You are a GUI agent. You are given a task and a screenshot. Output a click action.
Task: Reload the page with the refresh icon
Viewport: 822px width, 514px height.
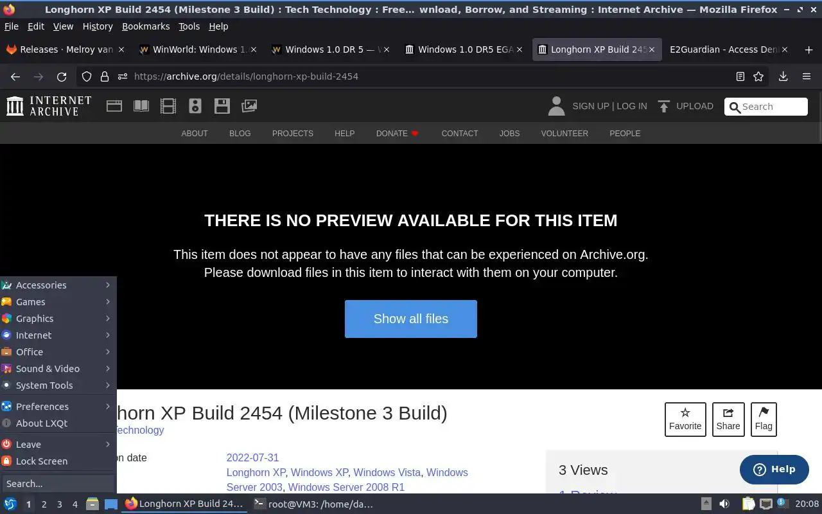point(62,76)
